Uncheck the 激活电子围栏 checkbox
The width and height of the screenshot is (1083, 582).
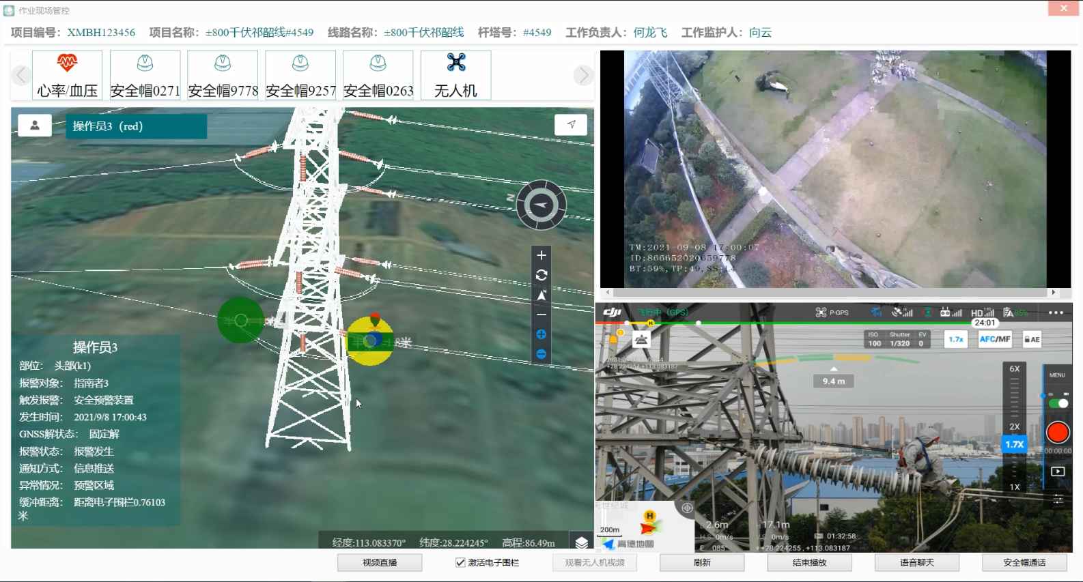pos(460,563)
